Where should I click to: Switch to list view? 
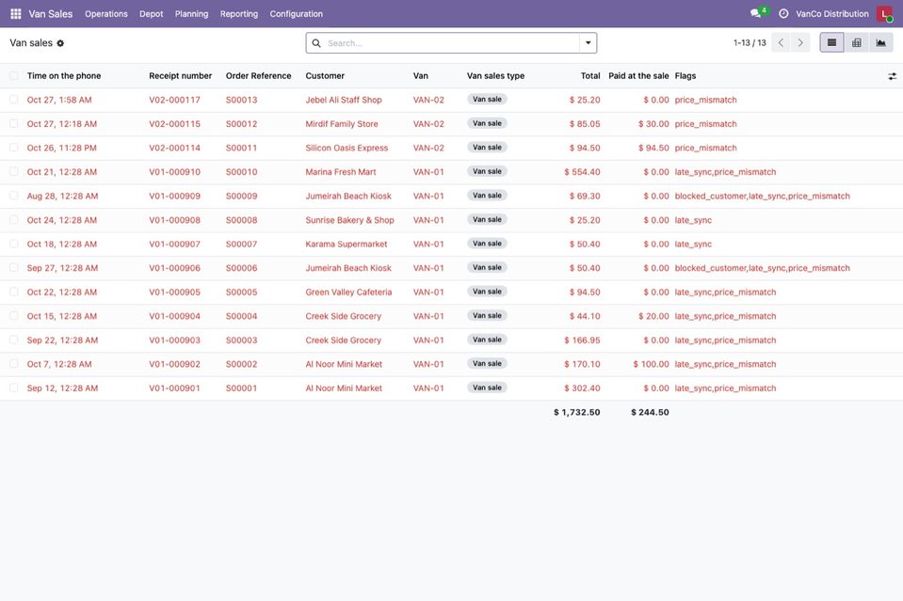pyautogui.click(x=831, y=42)
